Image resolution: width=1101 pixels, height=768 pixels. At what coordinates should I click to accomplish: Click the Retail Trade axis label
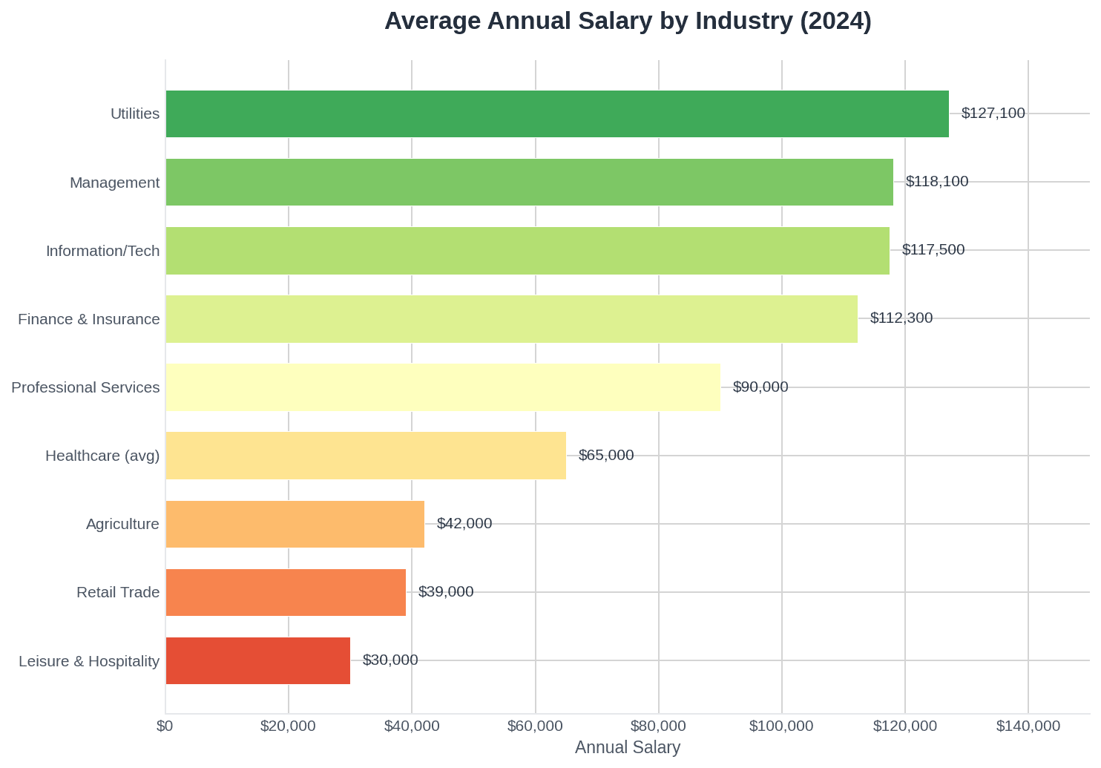pyautogui.click(x=118, y=592)
